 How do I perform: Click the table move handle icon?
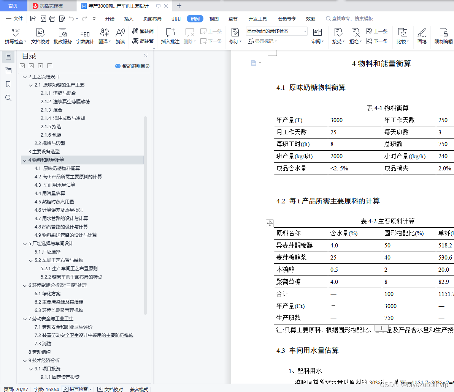pyautogui.click(x=270, y=223)
